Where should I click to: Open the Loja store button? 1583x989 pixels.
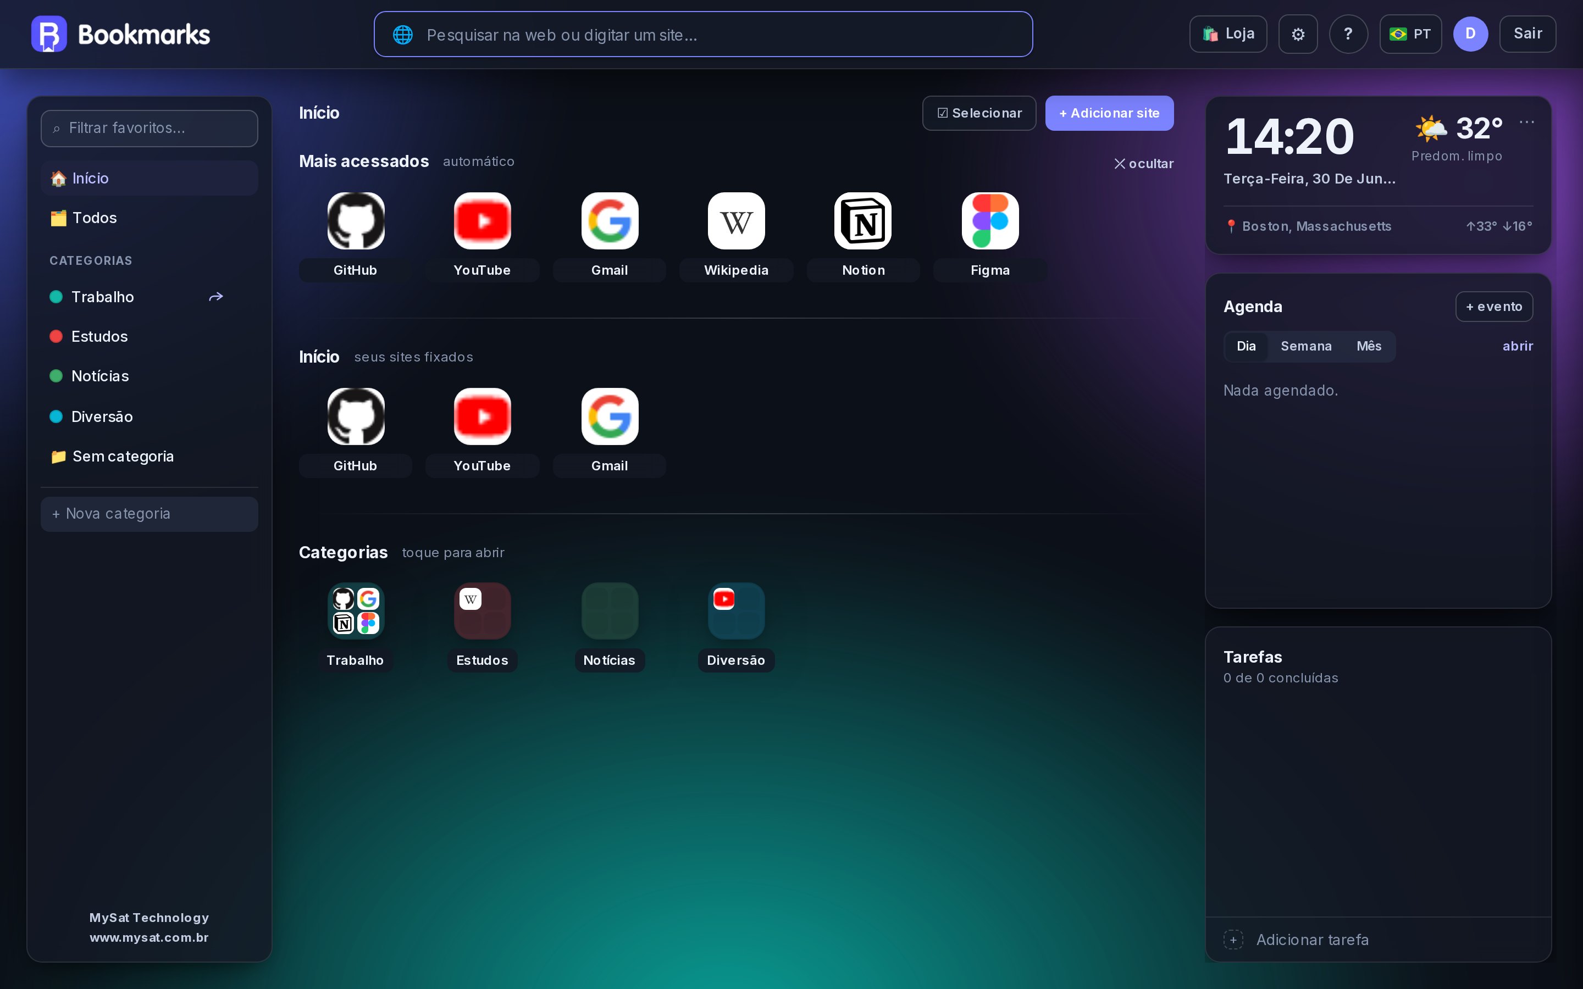1228,34
